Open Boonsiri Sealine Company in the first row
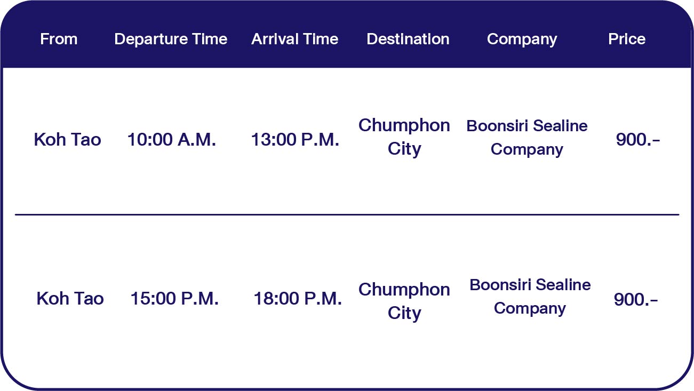This screenshot has height=391, width=694. [527, 138]
